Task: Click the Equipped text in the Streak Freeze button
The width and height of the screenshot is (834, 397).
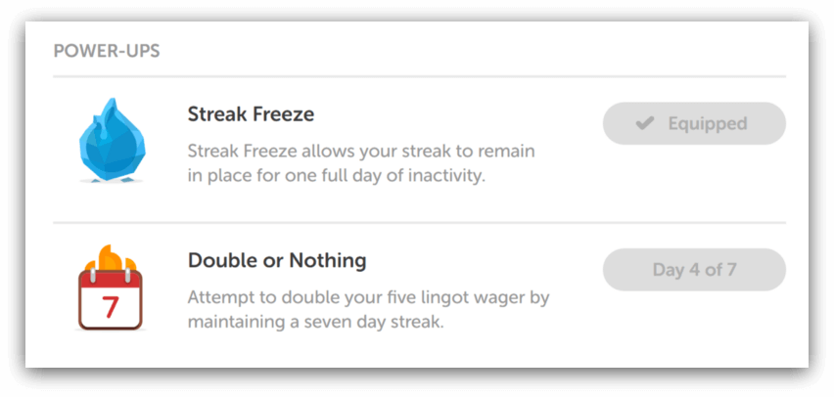Action: (x=708, y=124)
